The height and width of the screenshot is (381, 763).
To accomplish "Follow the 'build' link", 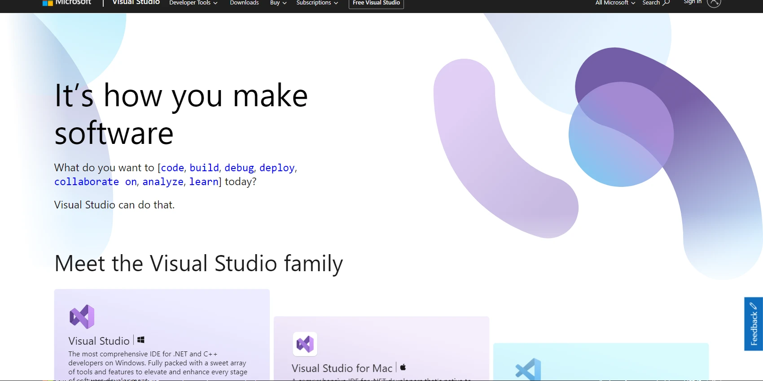I will click(204, 168).
